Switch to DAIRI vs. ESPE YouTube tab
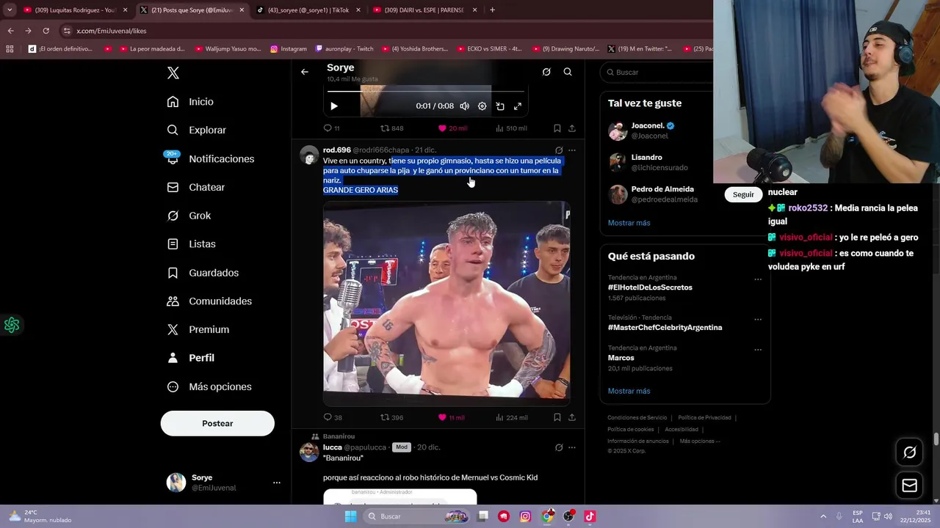This screenshot has width=940, height=528. point(424,10)
